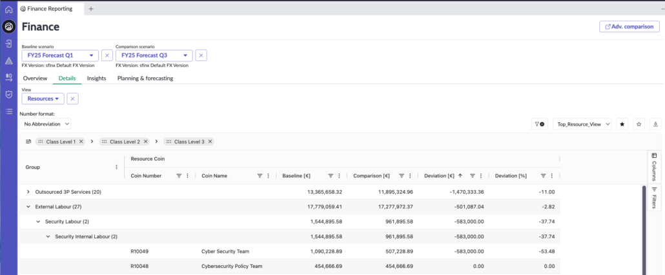Toggle the outlined star favorite icon
Screen dimensions: 665x275
coord(639,124)
